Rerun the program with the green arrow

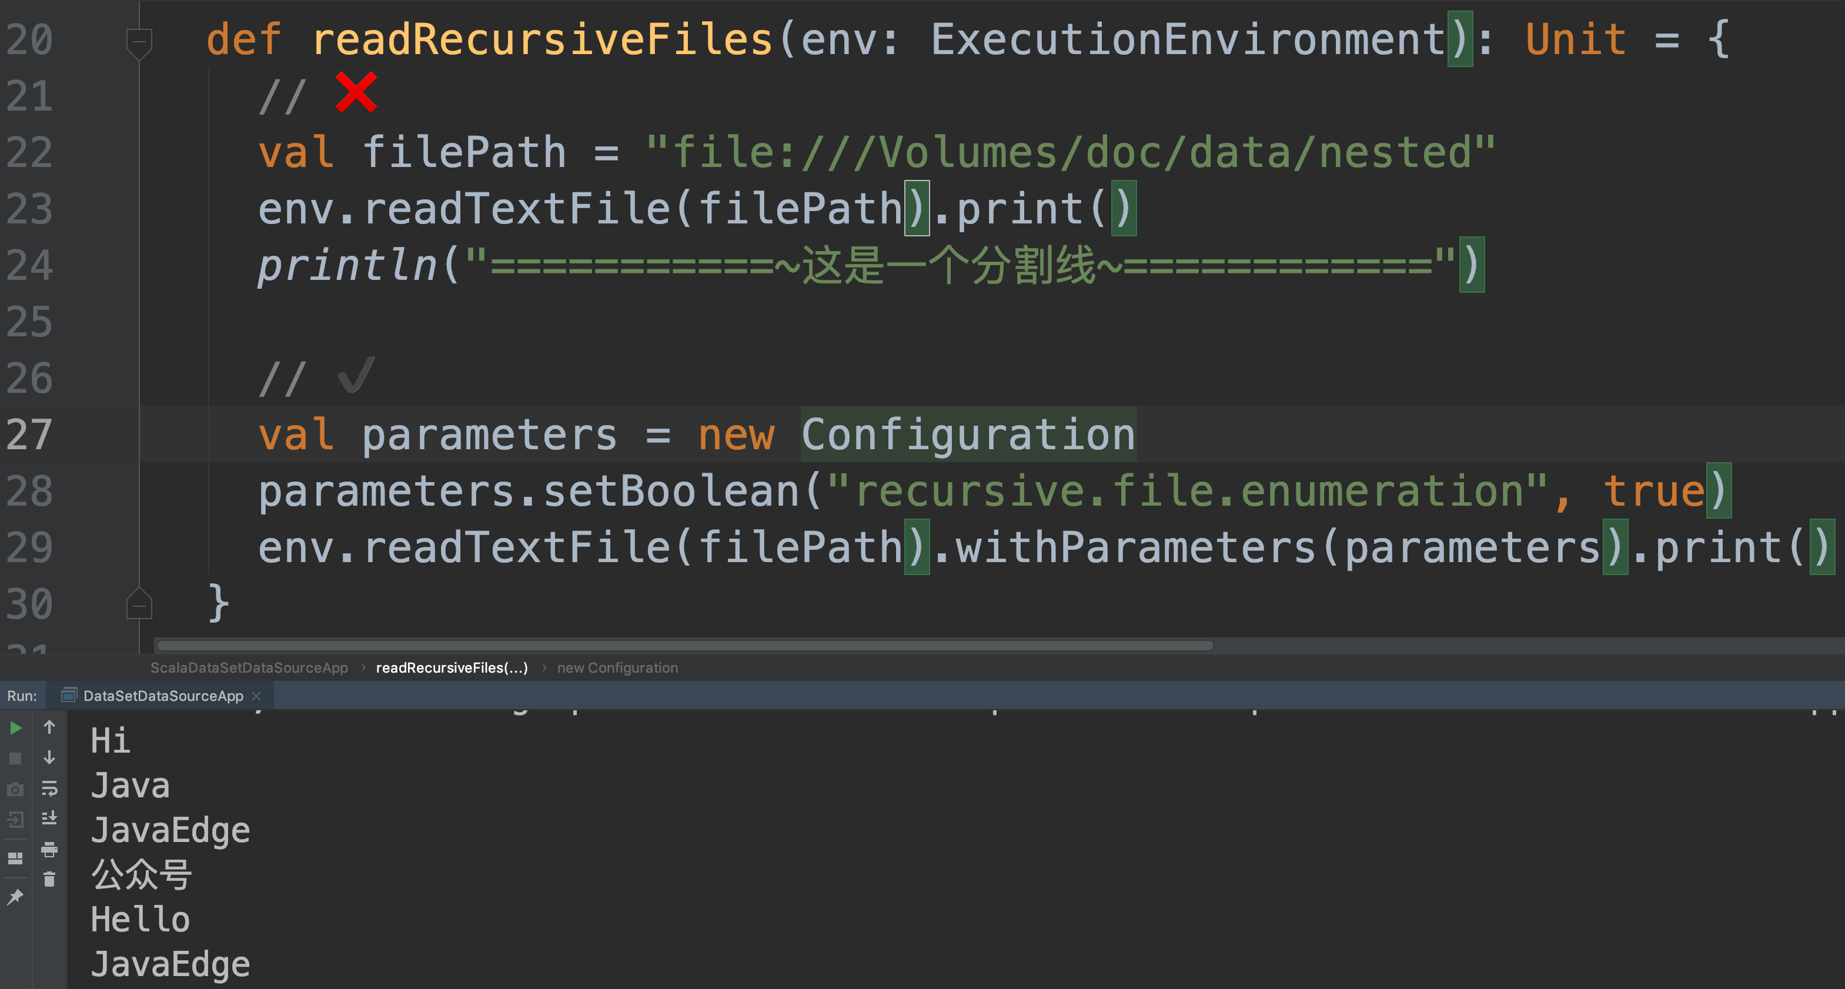[15, 729]
